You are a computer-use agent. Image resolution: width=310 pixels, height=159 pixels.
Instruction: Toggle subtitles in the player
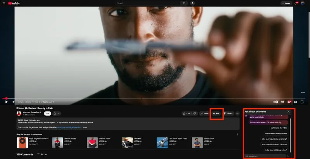[x=282, y=102]
